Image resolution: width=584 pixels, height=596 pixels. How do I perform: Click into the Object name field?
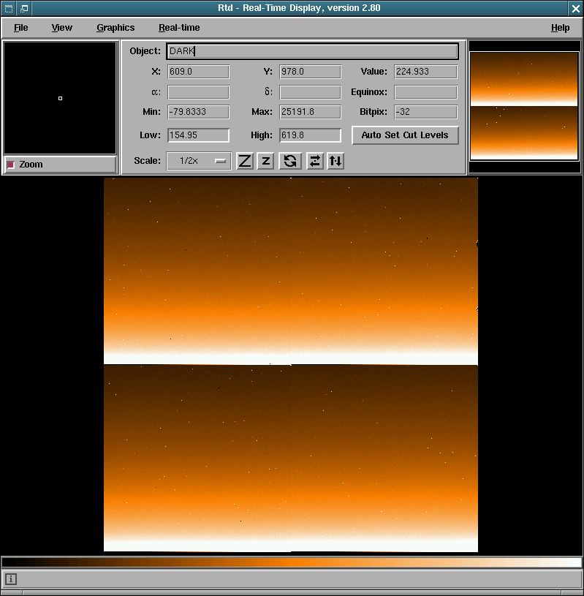tap(312, 51)
